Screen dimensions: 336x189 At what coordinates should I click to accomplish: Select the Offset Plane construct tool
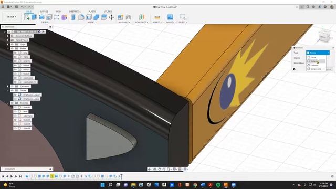coord(142,17)
